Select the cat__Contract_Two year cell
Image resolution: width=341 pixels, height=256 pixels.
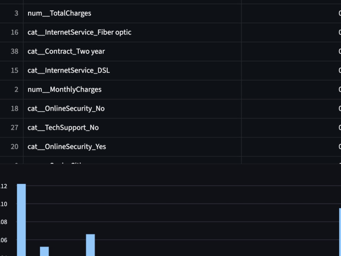pyautogui.click(x=132, y=52)
